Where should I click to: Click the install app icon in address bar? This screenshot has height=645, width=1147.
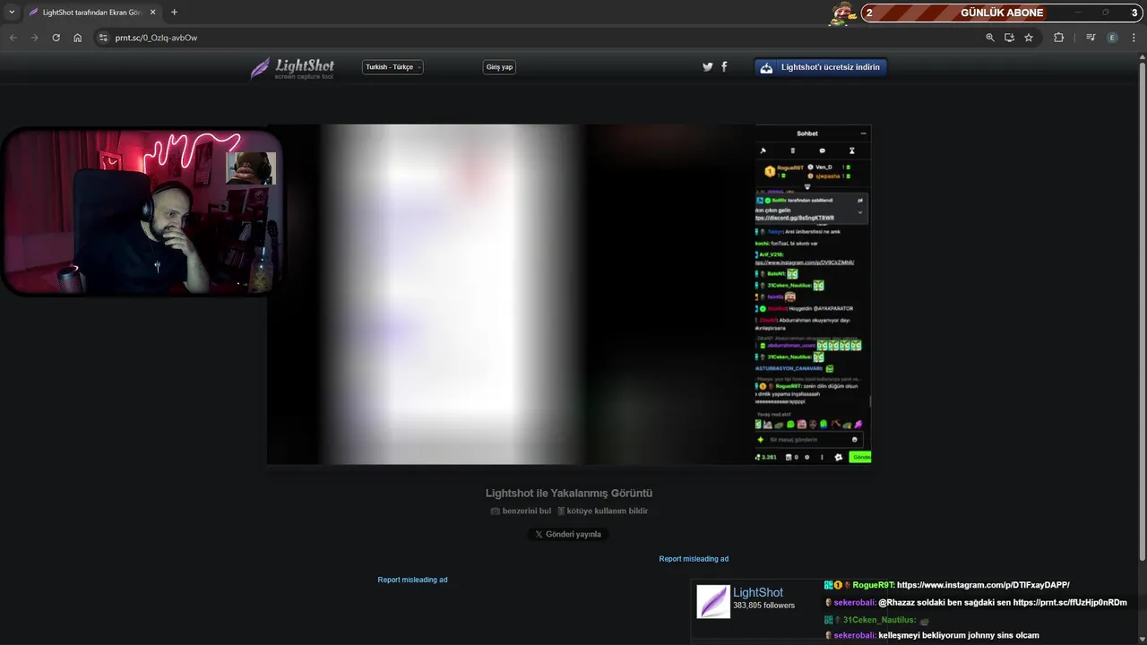click(x=1009, y=38)
